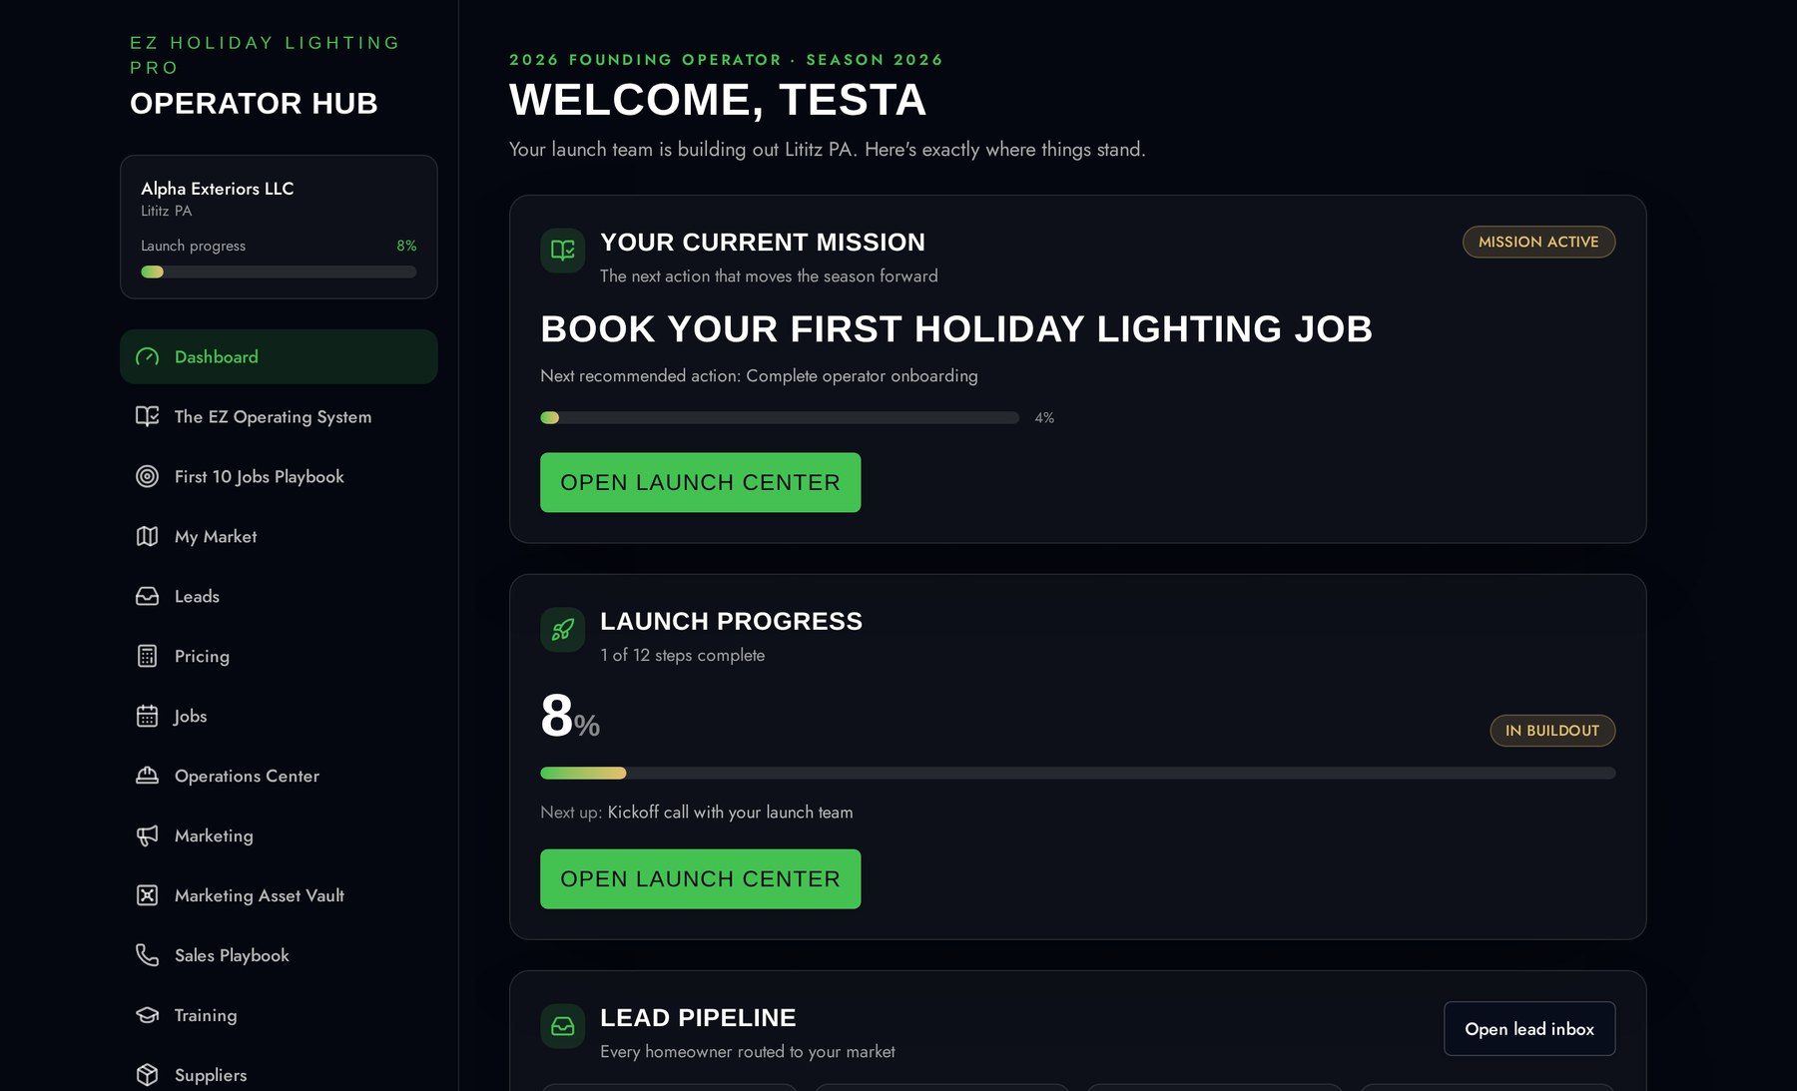Click the mission 4% progress bar
The height and width of the screenshot is (1091, 1797).
pos(780,417)
